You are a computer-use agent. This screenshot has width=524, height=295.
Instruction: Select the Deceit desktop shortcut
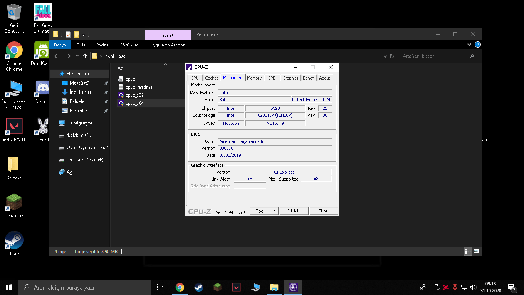[42, 130]
